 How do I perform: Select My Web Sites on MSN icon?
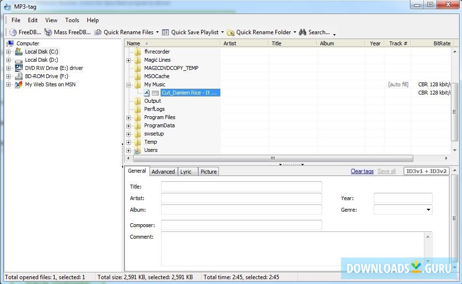18,84
